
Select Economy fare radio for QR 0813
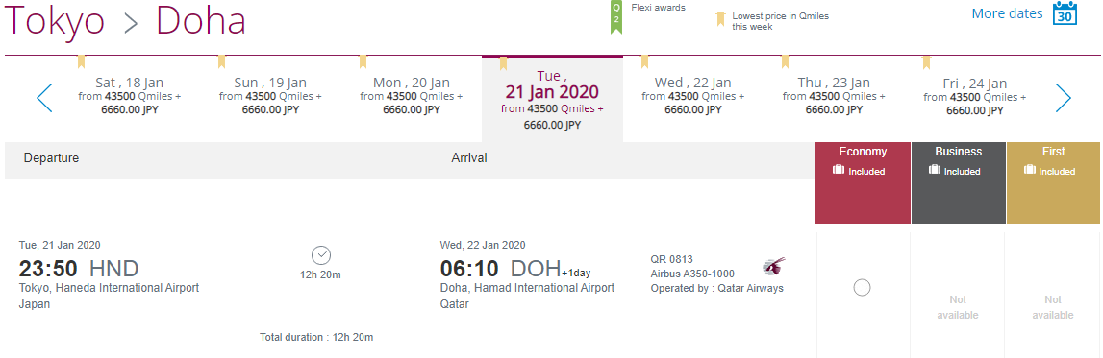coord(862,287)
